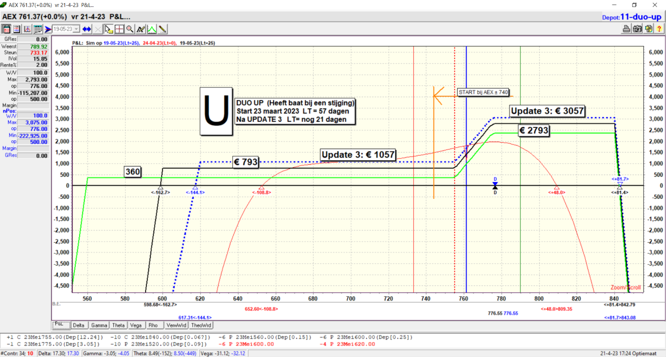Screen dimensions: 666x357
Task: Select the yellow pencil draw tool
Action: (163, 29)
